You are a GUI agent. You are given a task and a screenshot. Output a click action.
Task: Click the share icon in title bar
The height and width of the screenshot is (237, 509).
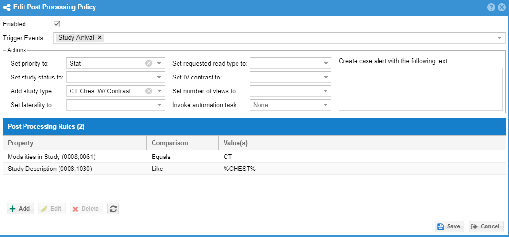[7, 7]
